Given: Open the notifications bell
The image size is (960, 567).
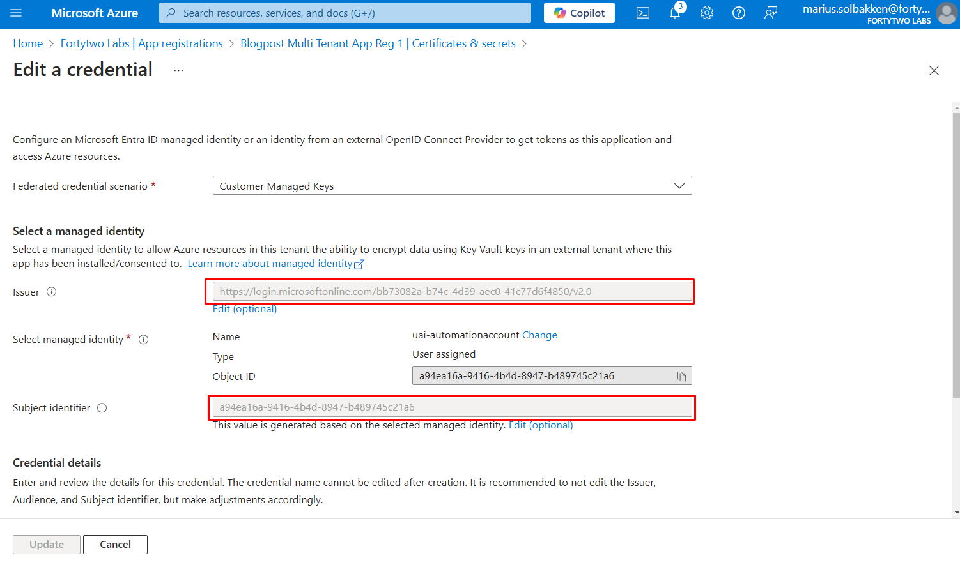Looking at the screenshot, I should tap(675, 13).
